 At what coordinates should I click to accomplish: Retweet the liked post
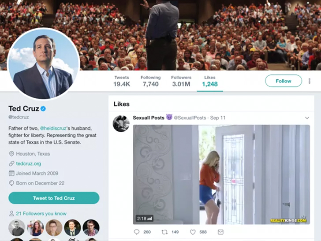pyautogui.click(x=164, y=232)
